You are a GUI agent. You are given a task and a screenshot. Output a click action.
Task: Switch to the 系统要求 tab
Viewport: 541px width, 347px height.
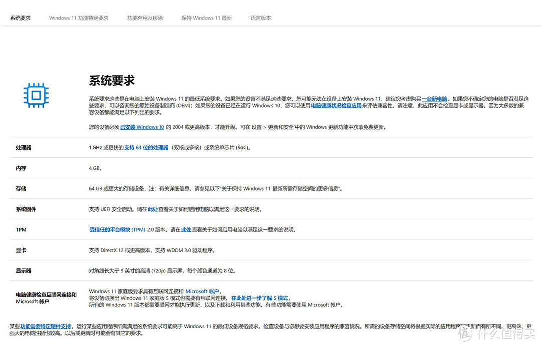pos(19,18)
